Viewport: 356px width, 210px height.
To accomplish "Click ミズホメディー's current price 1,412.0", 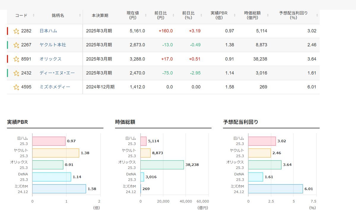I will (x=137, y=87).
